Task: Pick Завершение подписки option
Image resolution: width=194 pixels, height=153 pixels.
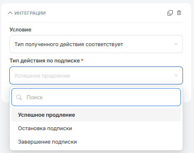Action: 96,142
